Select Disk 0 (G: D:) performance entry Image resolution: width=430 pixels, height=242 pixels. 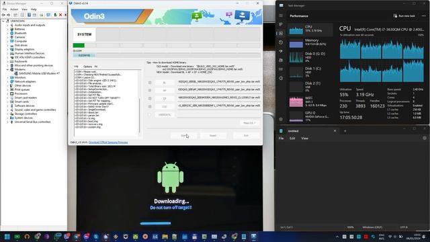(x=310, y=57)
